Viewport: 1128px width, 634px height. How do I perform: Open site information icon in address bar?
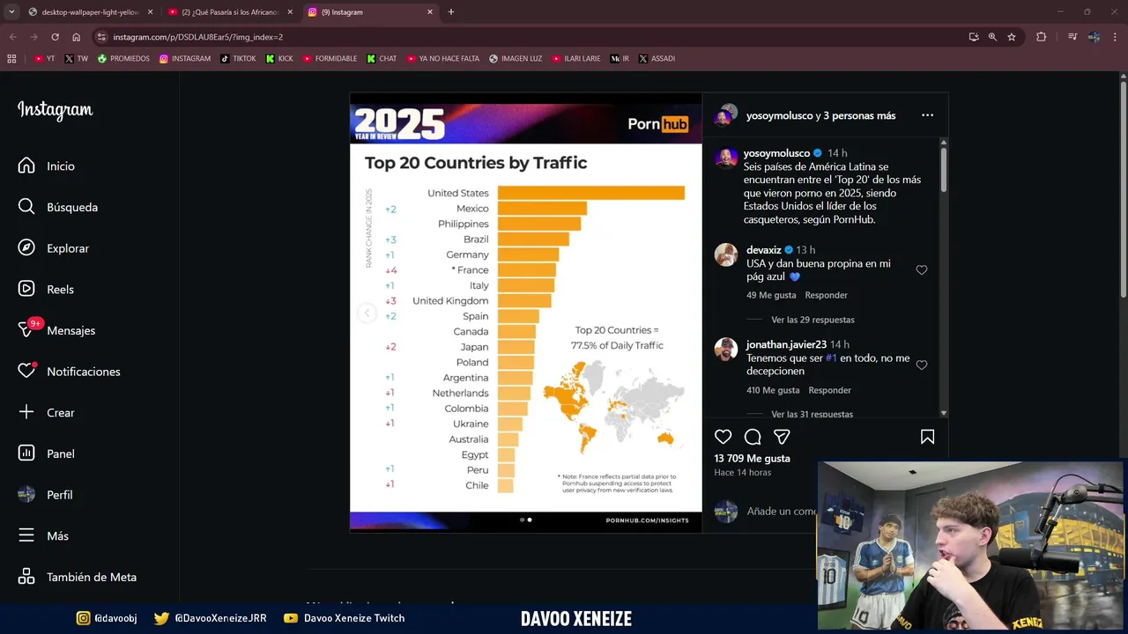[101, 37]
